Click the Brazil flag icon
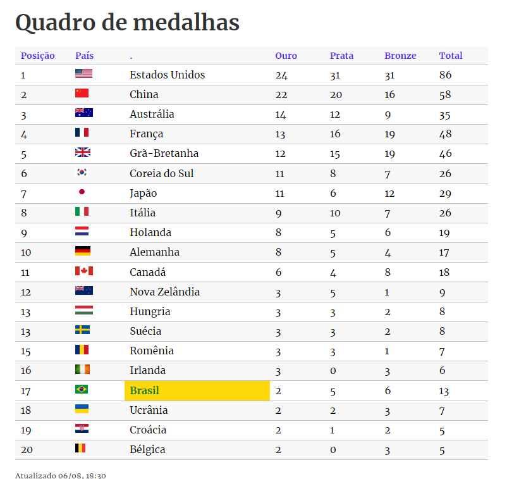Viewport: 507px width, 479px height. (x=82, y=389)
